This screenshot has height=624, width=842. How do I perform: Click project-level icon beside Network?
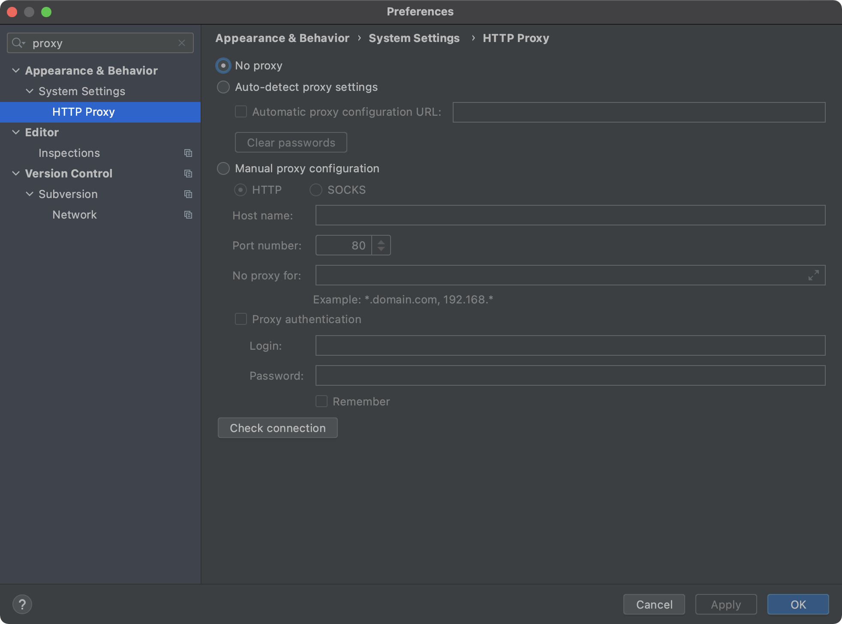[x=188, y=215]
